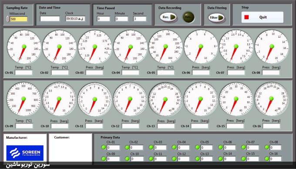This screenshot has width=296, height=169.
Task: Toggle the Filter data filtering switch
Action: click(x=216, y=18)
